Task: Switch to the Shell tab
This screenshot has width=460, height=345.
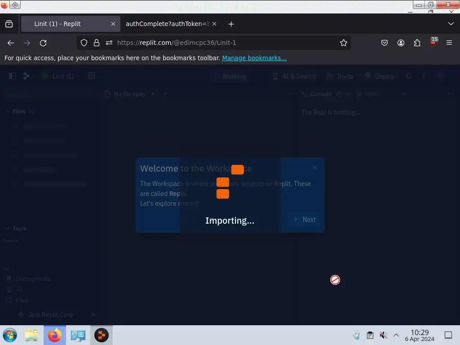Action: point(367,94)
